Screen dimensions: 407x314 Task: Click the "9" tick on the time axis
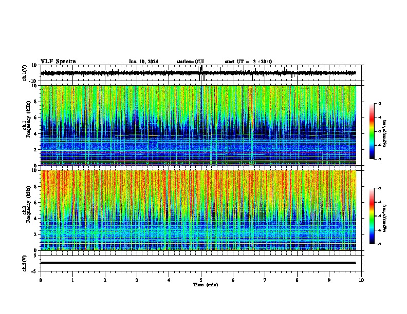[329, 280]
